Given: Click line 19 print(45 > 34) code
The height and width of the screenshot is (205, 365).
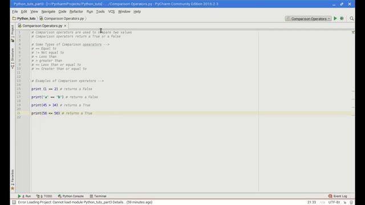Looking at the screenshot, I should pyautogui.click(x=44, y=105).
